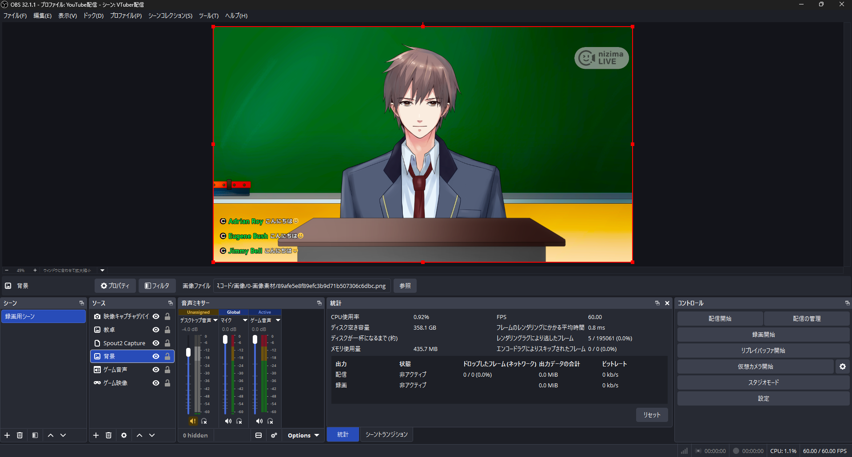
Task: Open the 表示(V) menu
Action: click(x=68, y=16)
